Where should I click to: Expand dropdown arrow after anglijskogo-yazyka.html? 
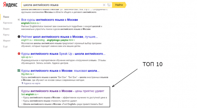[74, 40]
